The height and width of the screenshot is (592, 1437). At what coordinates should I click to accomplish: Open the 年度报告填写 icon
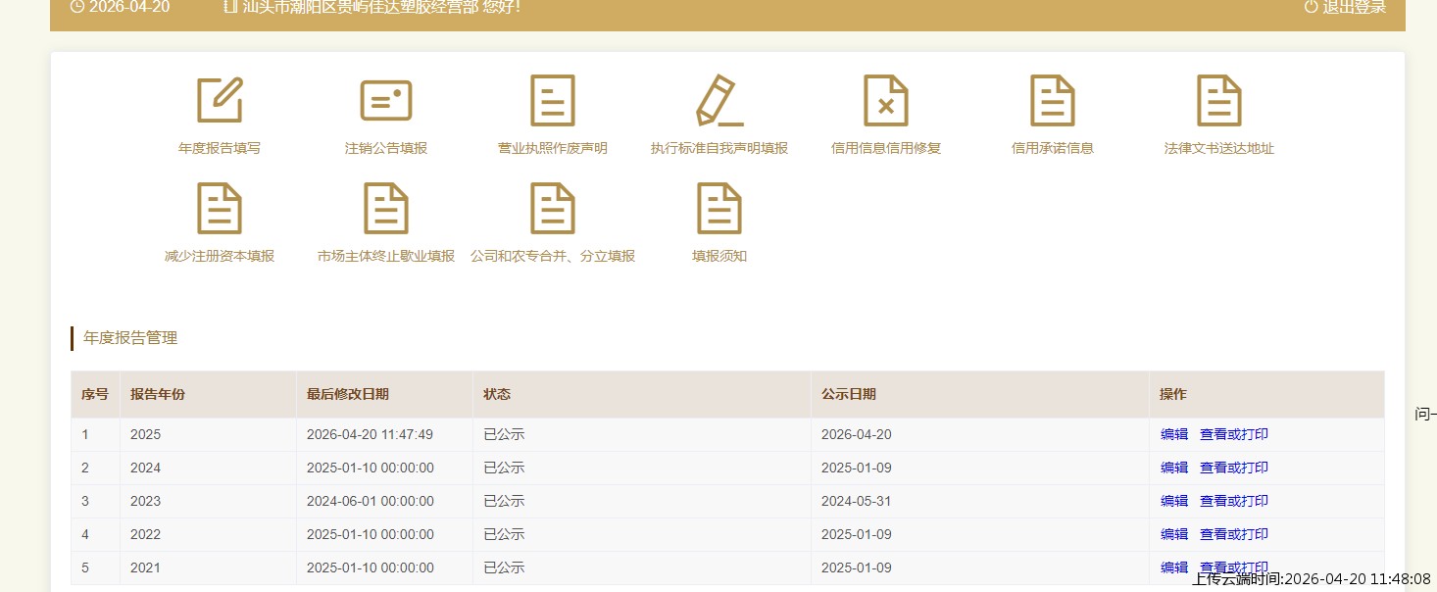(x=220, y=101)
